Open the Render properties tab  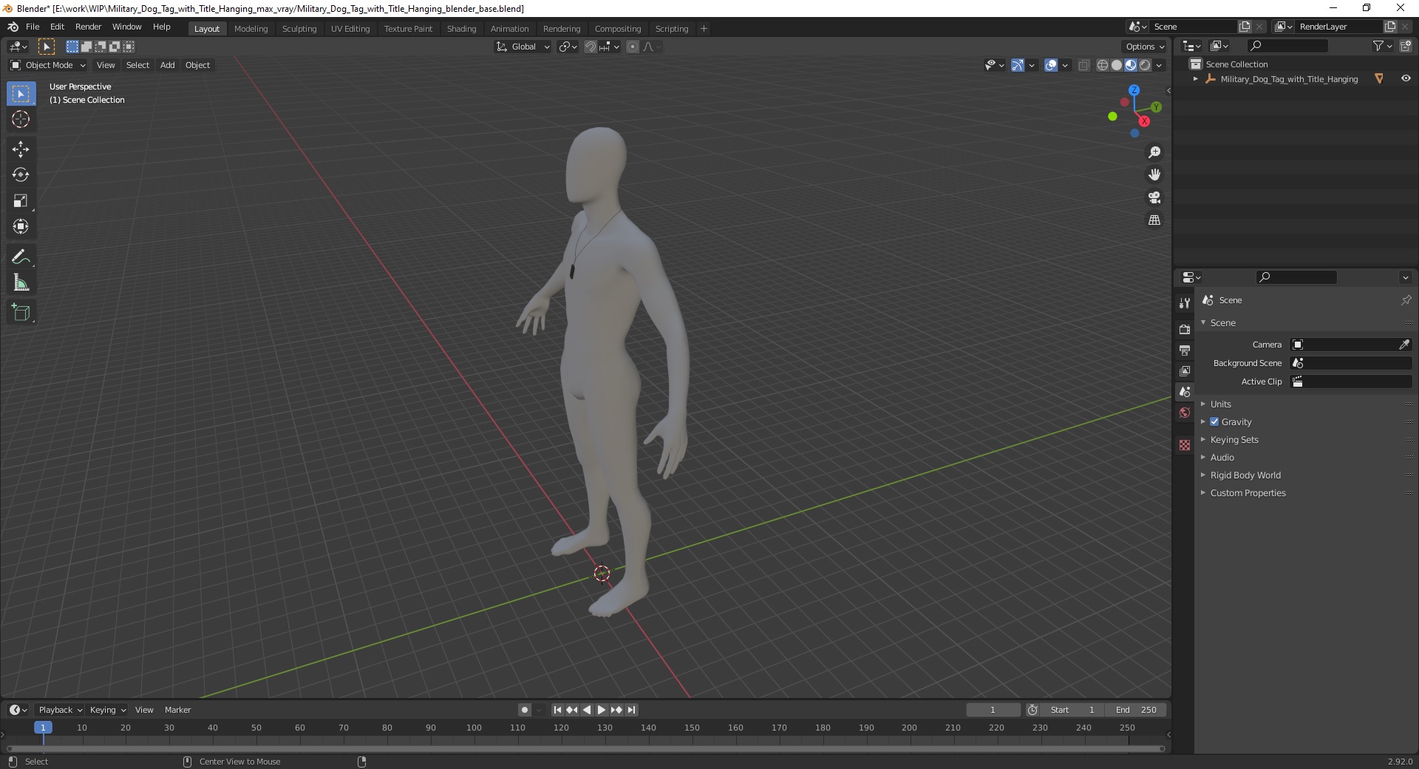tap(1185, 329)
